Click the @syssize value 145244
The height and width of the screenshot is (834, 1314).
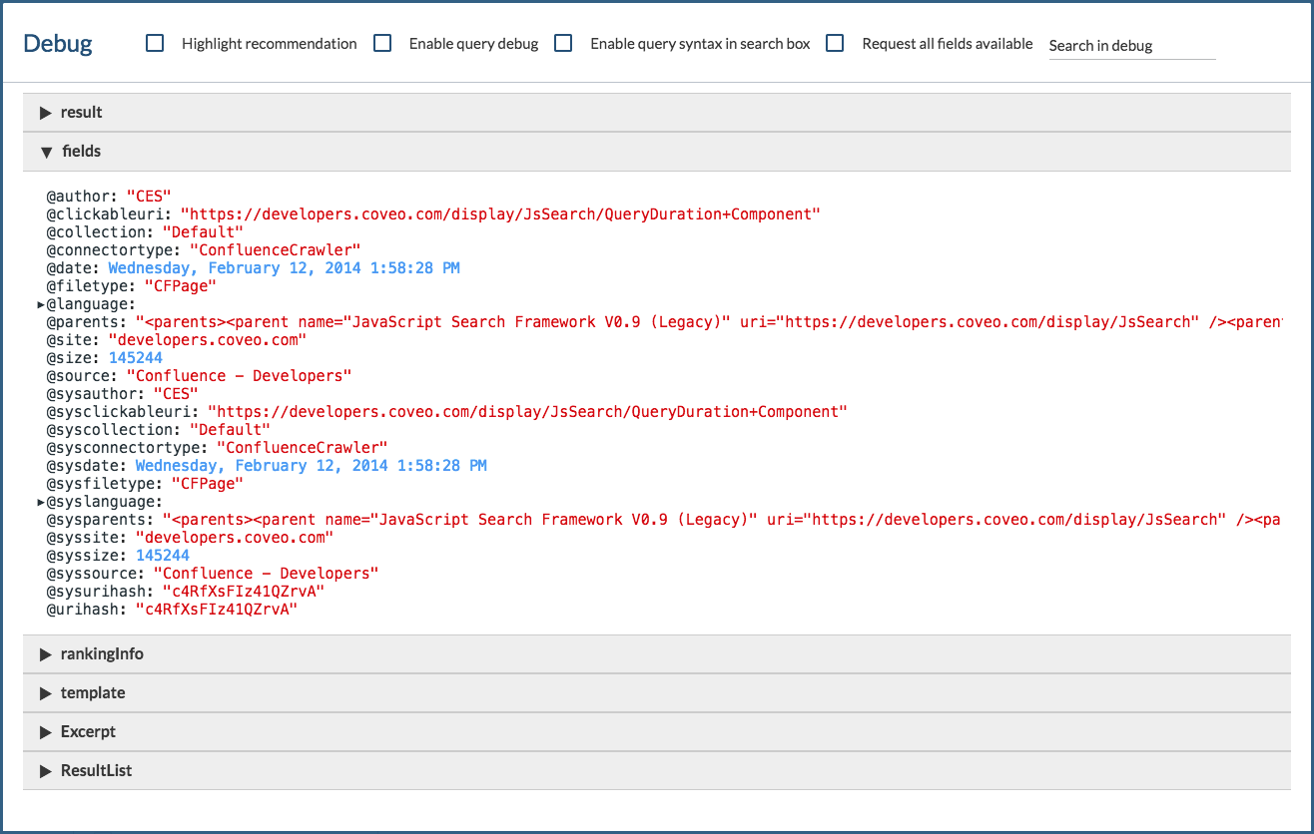click(162, 556)
